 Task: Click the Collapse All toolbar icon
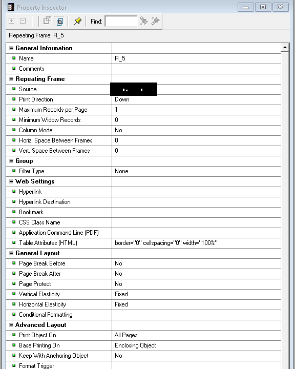click(23, 21)
